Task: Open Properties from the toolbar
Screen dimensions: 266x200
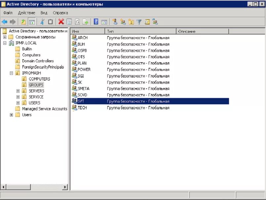Action: click(69, 22)
